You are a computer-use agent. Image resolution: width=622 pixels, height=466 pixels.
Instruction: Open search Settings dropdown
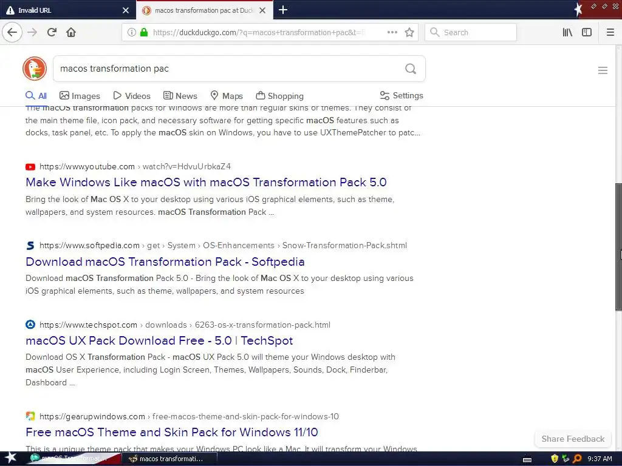pyautogui.click(x=402, y=95)
